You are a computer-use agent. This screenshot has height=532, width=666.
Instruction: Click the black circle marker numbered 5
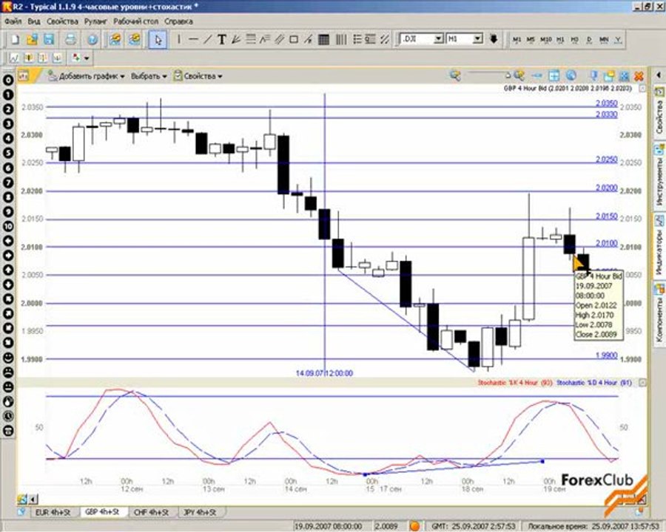point(8,153)
